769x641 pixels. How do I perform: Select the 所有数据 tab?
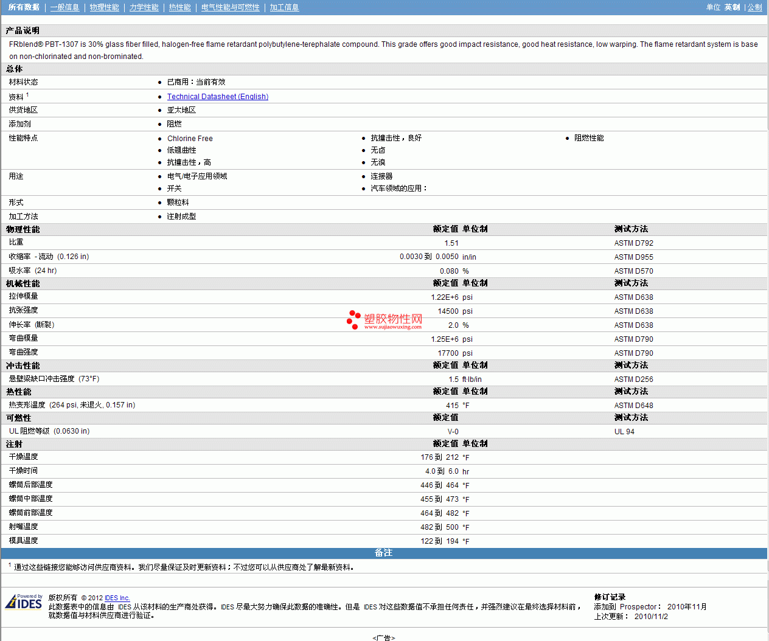24,7
